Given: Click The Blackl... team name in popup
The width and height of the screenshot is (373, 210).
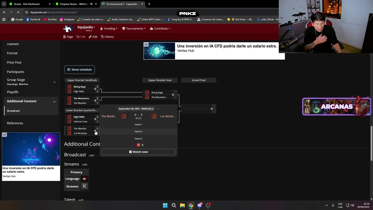Looking at the screenshot, I should pyautogui.click(x=109, y=116).
